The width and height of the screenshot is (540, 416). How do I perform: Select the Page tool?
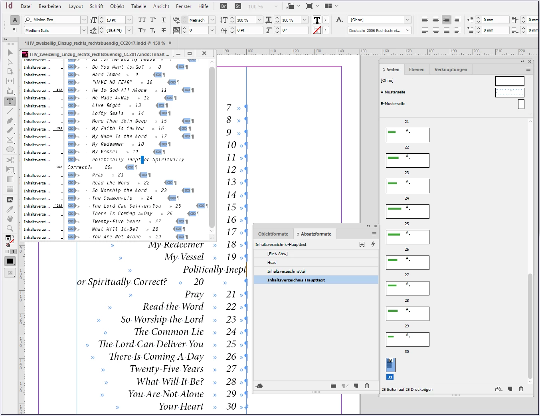click(x=10, y=71)
